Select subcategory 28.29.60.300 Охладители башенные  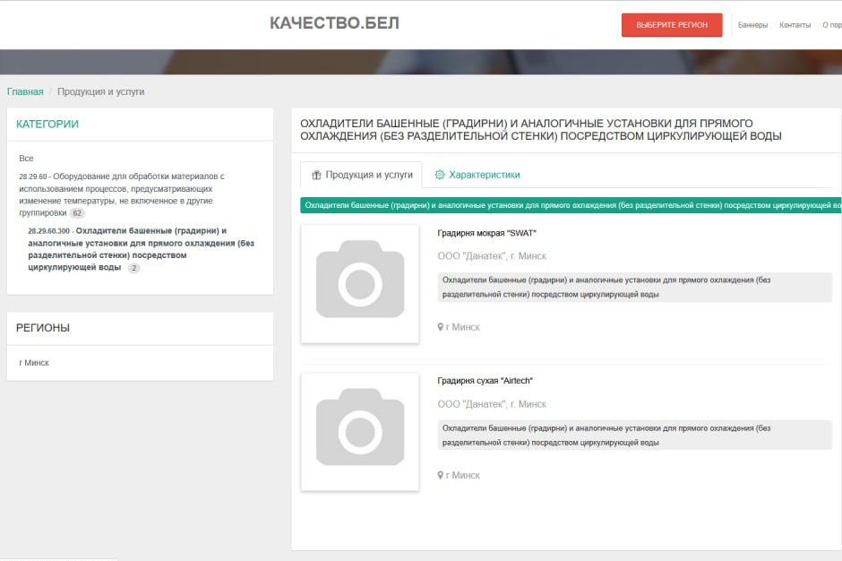point(142,249)
